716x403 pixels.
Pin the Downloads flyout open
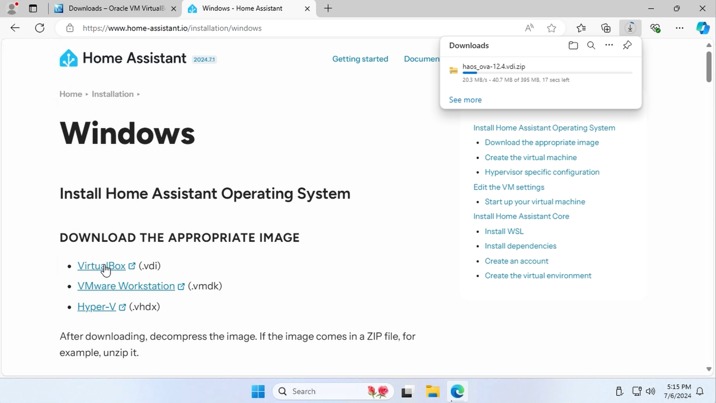(x=627, y=45)
